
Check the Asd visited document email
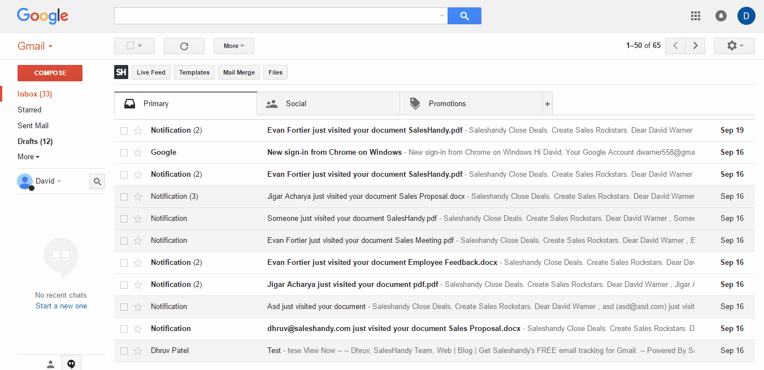pos(124,307)
